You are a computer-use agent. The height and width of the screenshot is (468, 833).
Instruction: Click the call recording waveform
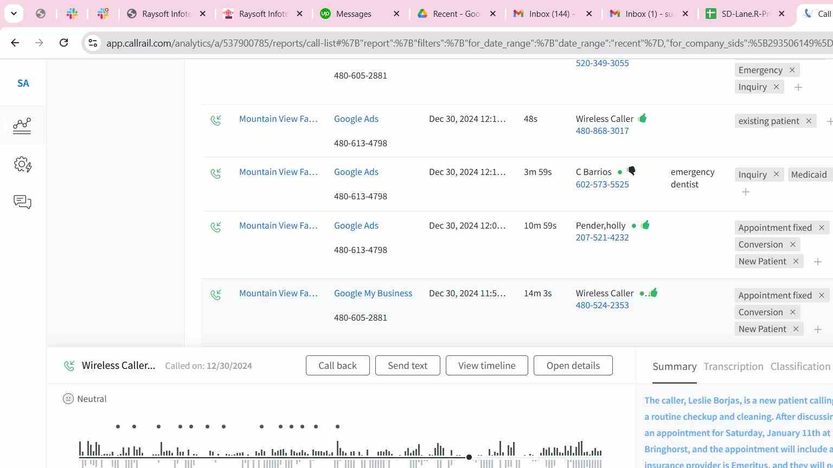pos(341,454)
